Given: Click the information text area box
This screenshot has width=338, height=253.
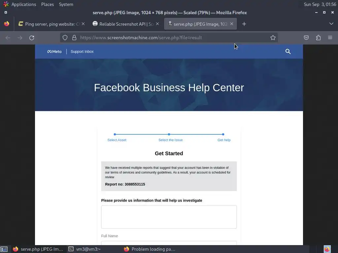Looking at the screenshot, I should coord(169,217).
